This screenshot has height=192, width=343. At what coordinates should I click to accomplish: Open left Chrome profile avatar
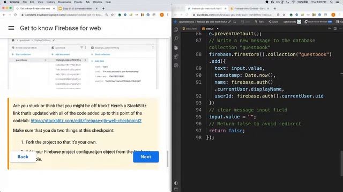(x=162, y=15)
